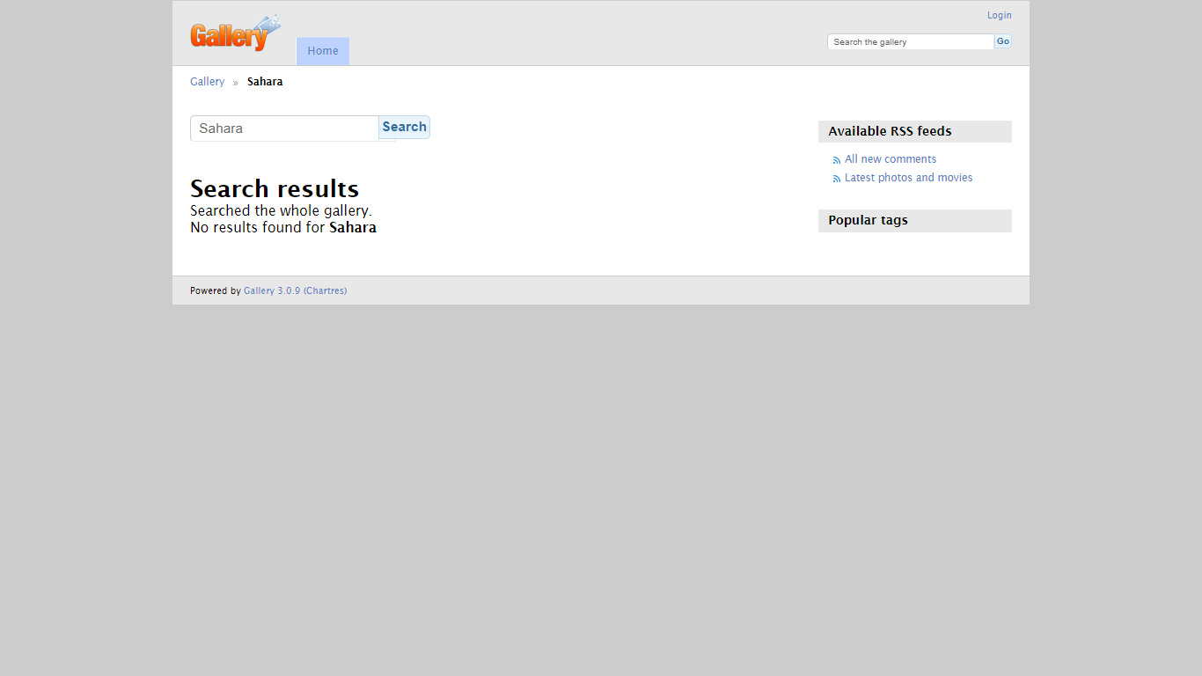Click the Gallery logo image

click(x=235, y=34)
